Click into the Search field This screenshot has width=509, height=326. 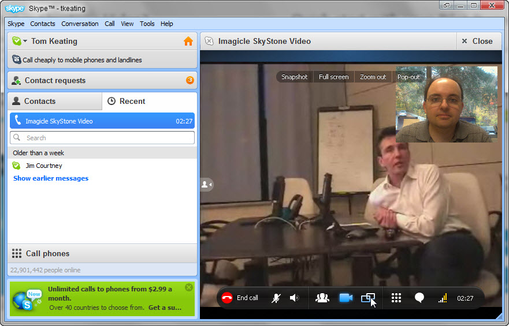(x=102, y=138)
